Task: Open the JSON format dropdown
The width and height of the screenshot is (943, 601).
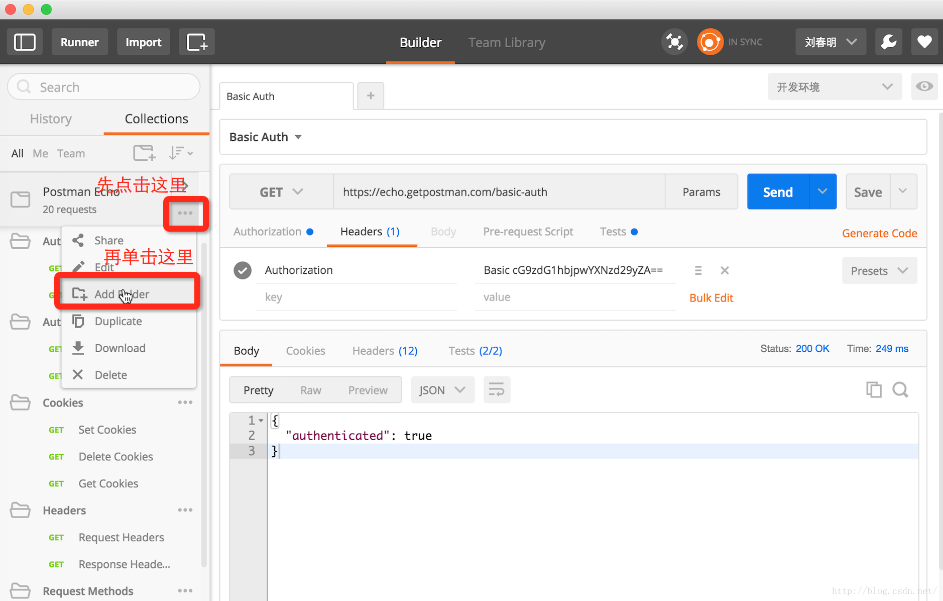Action: pos(442,390)
